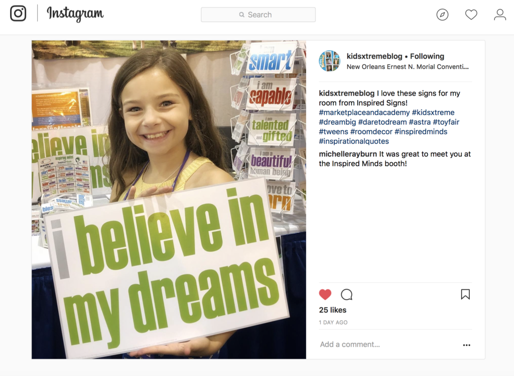
Task: Open the three-dot more options menu
Action: (466, 345)
